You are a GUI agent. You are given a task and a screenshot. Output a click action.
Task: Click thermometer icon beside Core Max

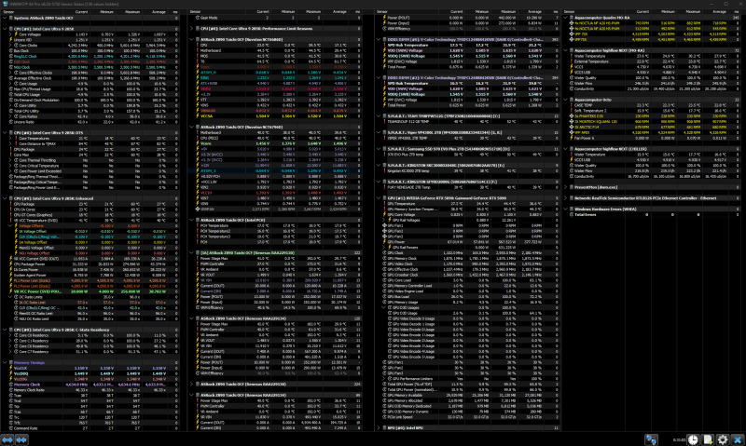click(x=10, y=155)
